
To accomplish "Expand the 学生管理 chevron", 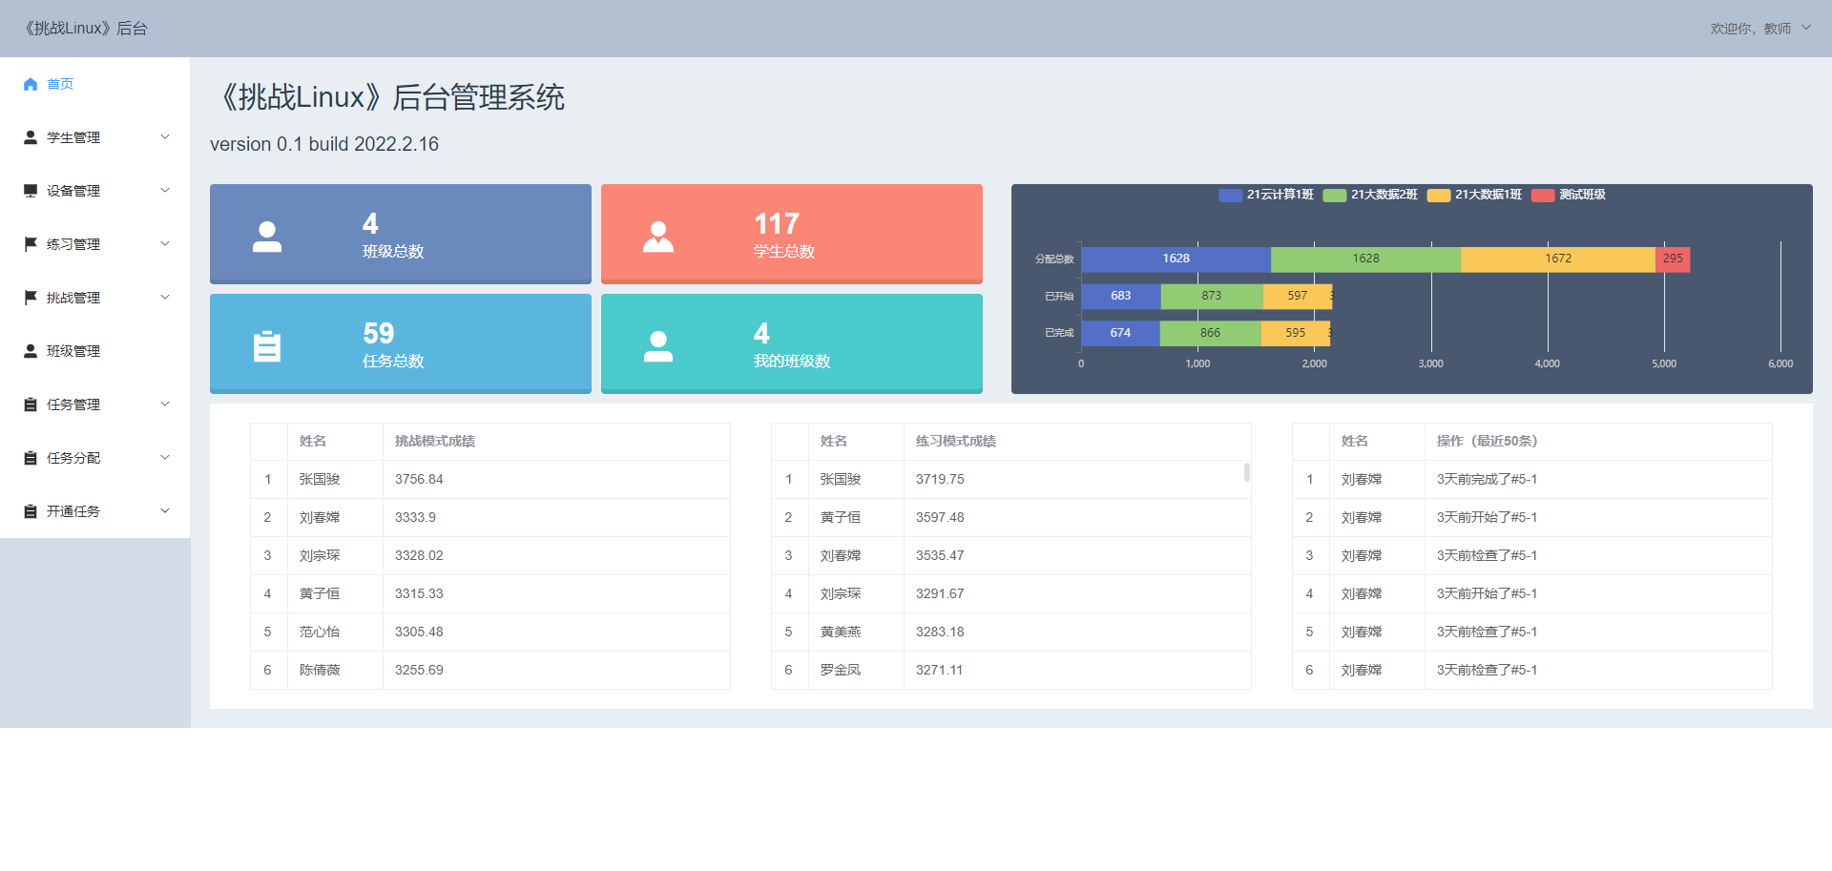I will [x=165, y=136].
